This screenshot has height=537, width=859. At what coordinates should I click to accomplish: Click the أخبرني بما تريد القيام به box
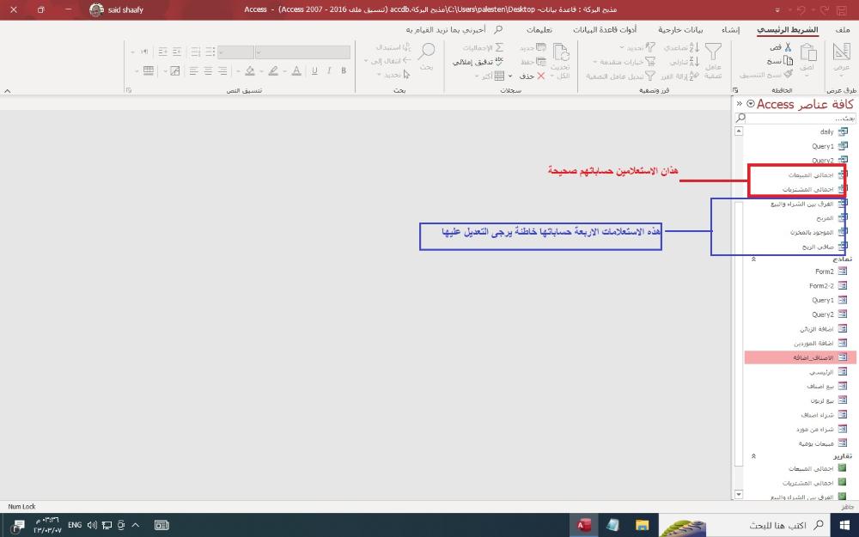click(454, 29)
